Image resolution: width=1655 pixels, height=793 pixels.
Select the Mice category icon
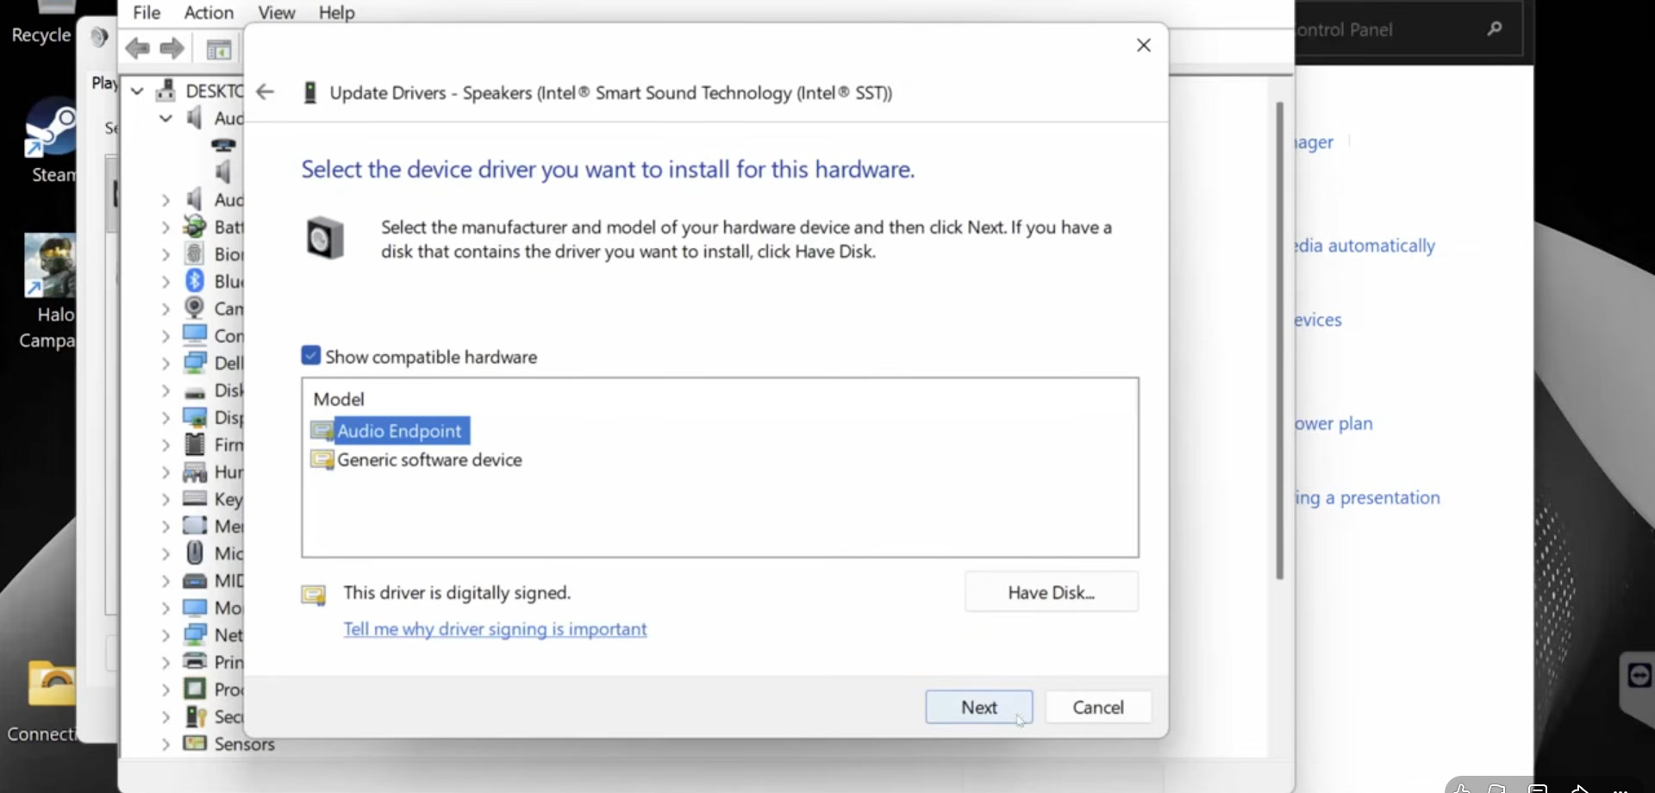pos(195,553)
